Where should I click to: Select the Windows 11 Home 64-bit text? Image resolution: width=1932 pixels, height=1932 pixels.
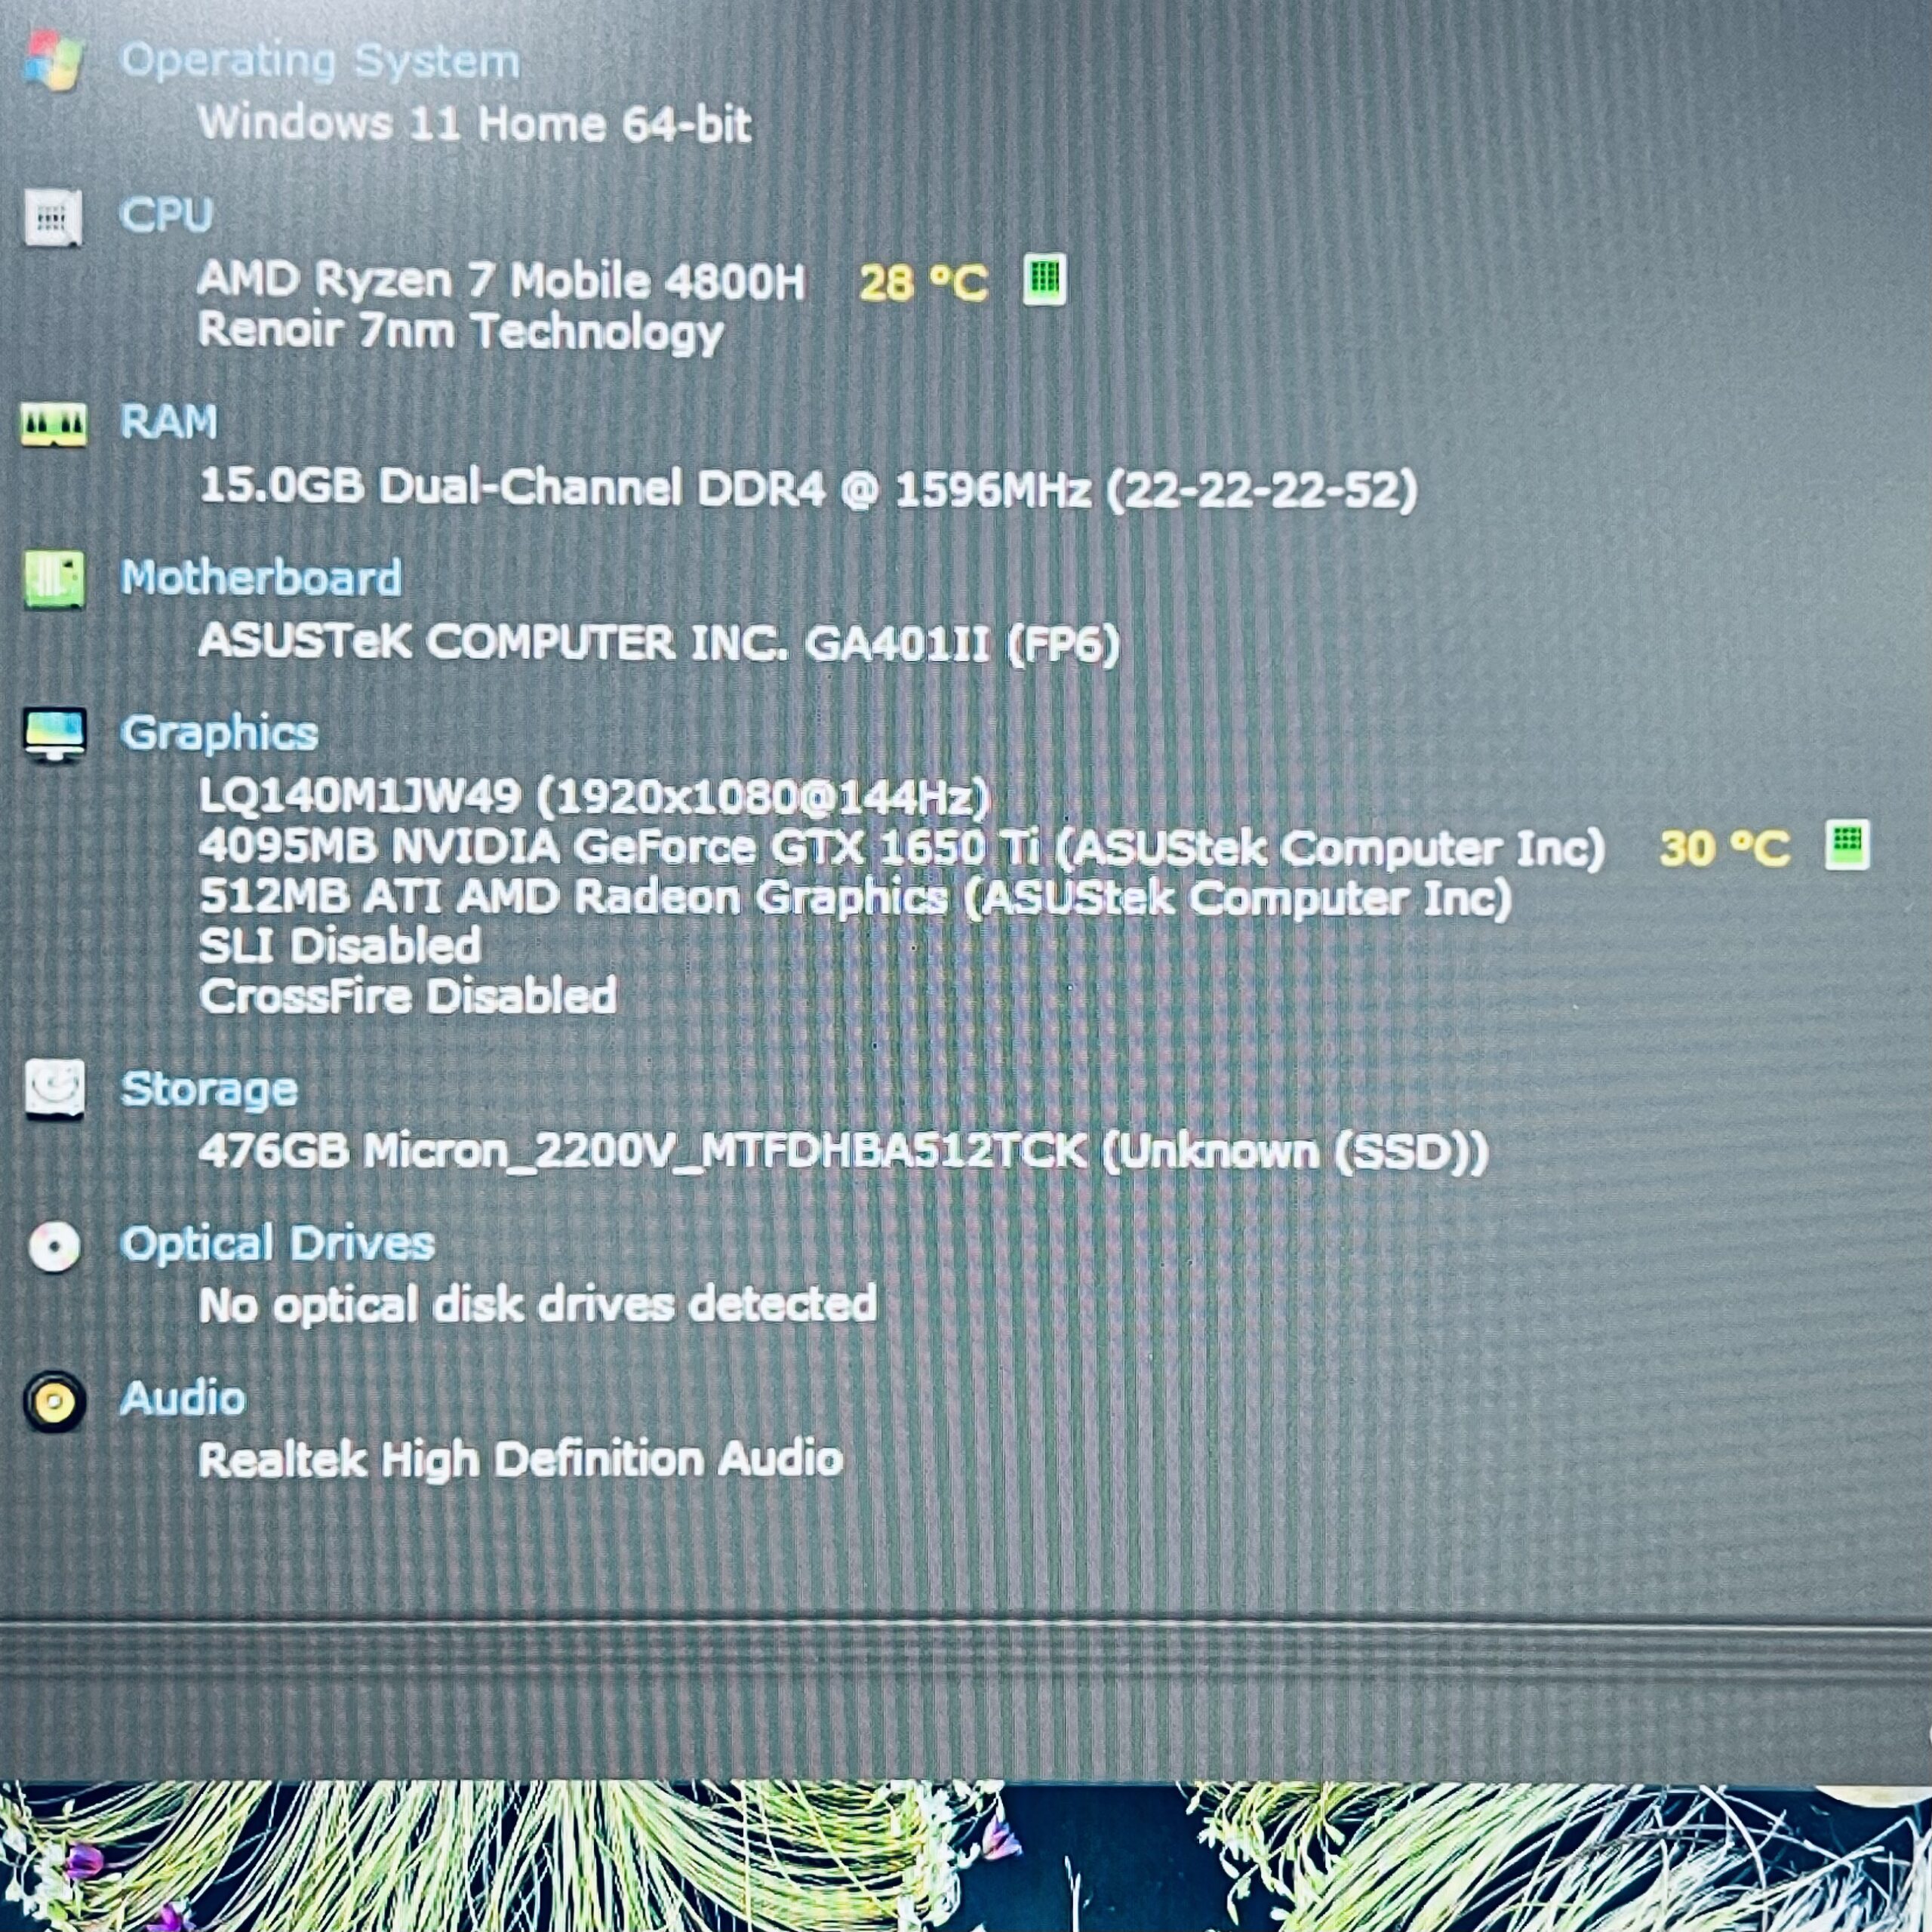(475, 124)
